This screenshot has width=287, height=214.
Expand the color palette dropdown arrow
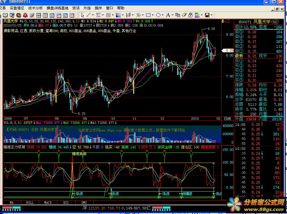pos(202,15)
